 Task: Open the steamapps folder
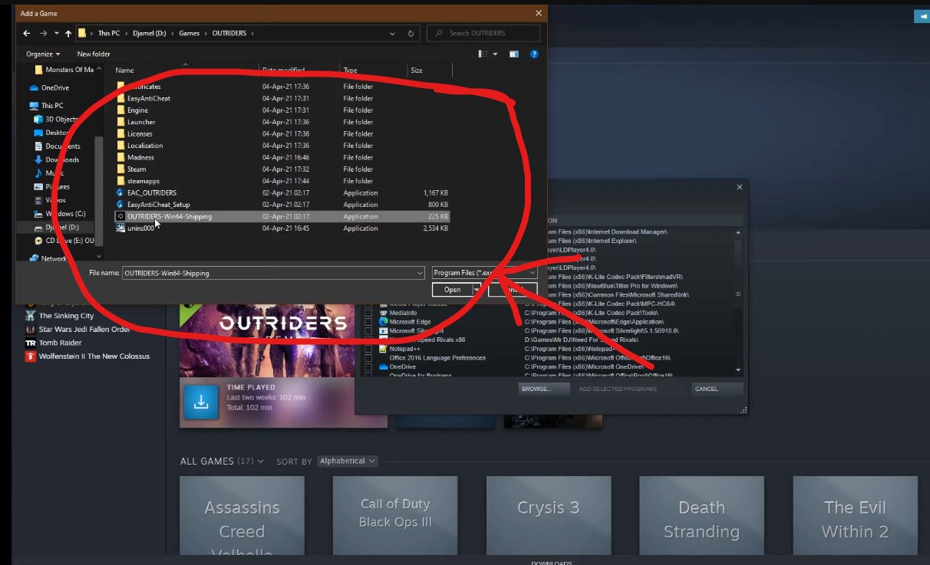coord(143,181)
